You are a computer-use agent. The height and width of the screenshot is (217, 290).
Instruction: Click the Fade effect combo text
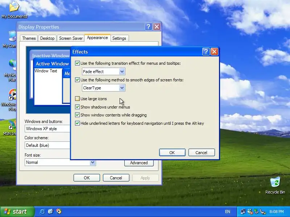[x=93, y=72]
